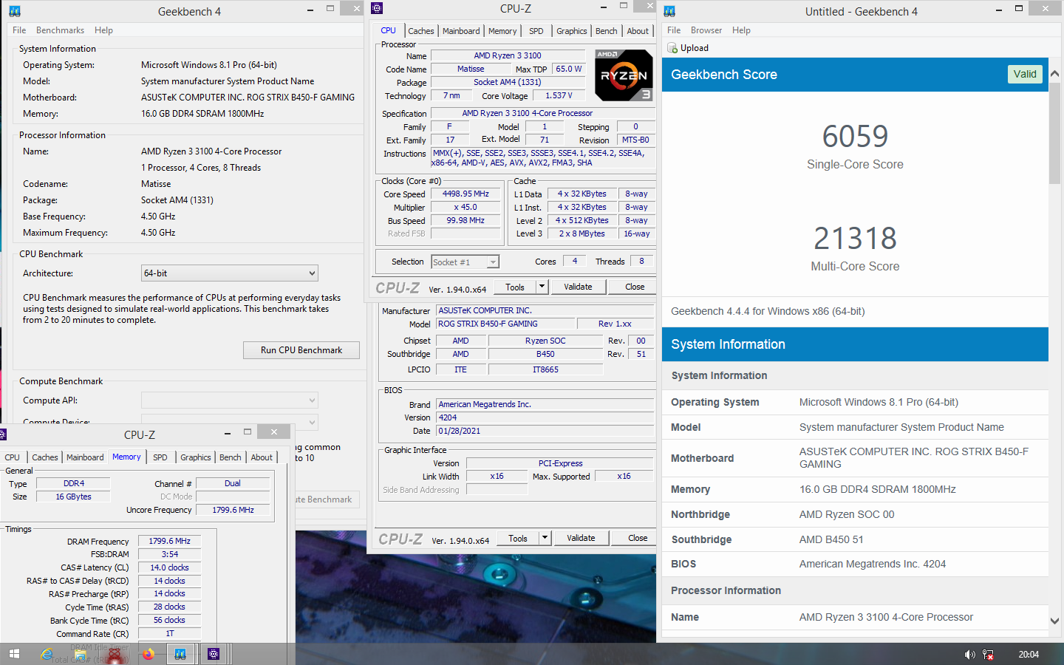Click the Max TDP 65.0 W value
1064x665 pixels.
(569, 69)
